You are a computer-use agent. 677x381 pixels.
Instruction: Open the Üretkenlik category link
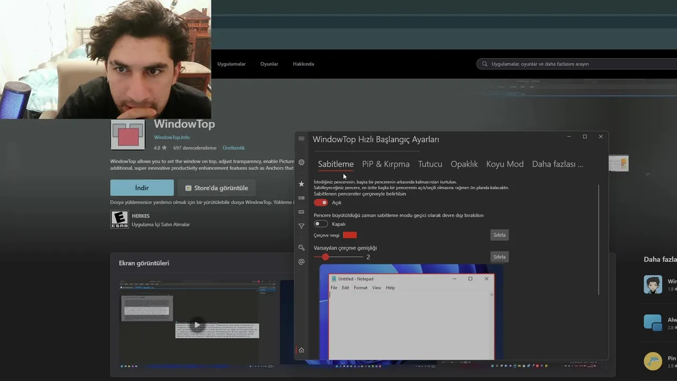pyautogui.click(x=234, y=148)
